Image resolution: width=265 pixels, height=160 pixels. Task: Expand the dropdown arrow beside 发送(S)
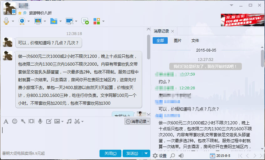(146, 153)
